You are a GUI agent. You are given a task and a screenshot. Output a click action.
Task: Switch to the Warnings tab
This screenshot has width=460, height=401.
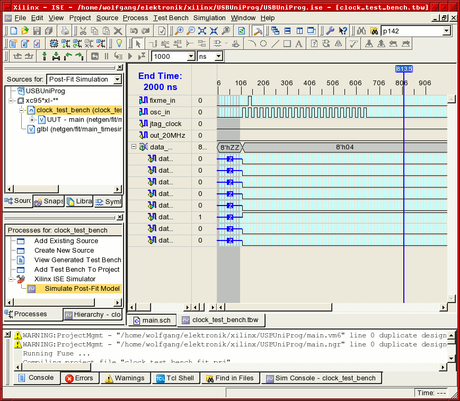[x=125, y=378]
